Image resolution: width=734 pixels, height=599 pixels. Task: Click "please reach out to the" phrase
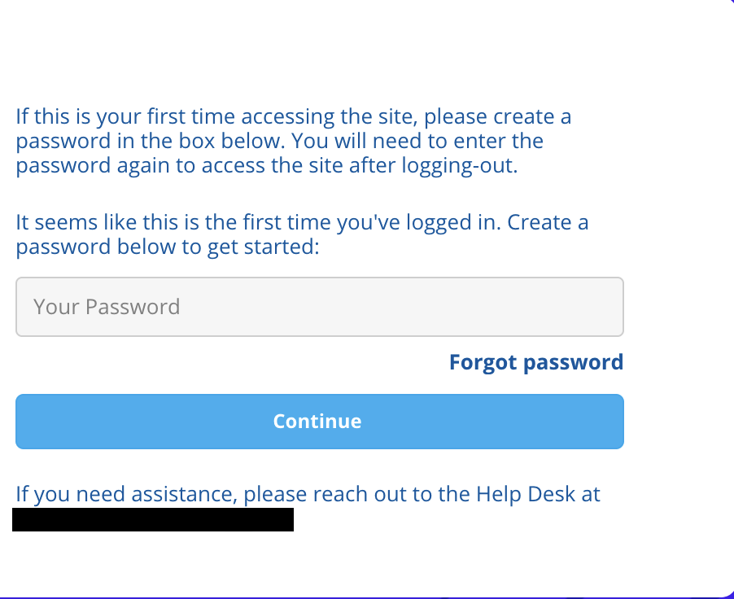(x=358, y=494)
